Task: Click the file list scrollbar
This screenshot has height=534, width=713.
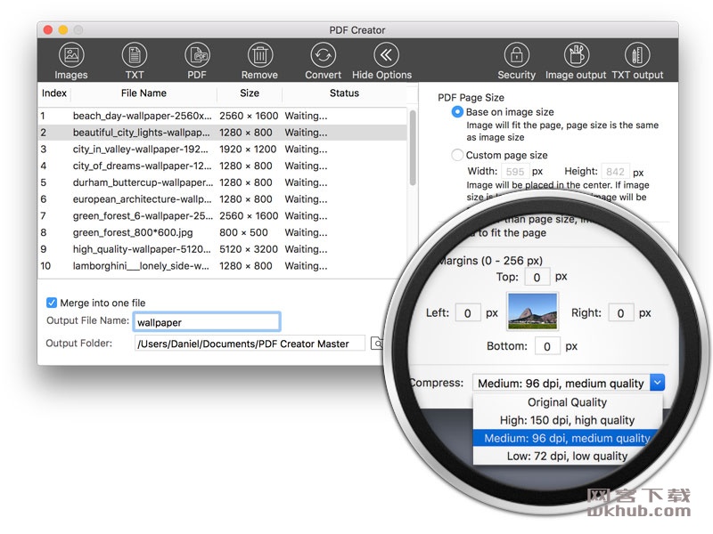Action: pyautogui.click(x=413, y=148)
